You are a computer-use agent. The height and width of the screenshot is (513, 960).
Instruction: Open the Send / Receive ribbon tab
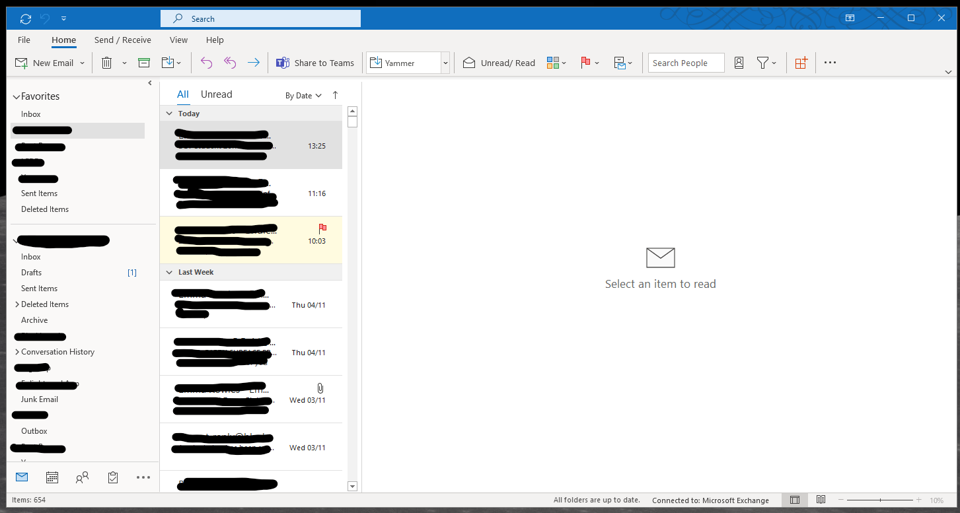coord(123,40)
